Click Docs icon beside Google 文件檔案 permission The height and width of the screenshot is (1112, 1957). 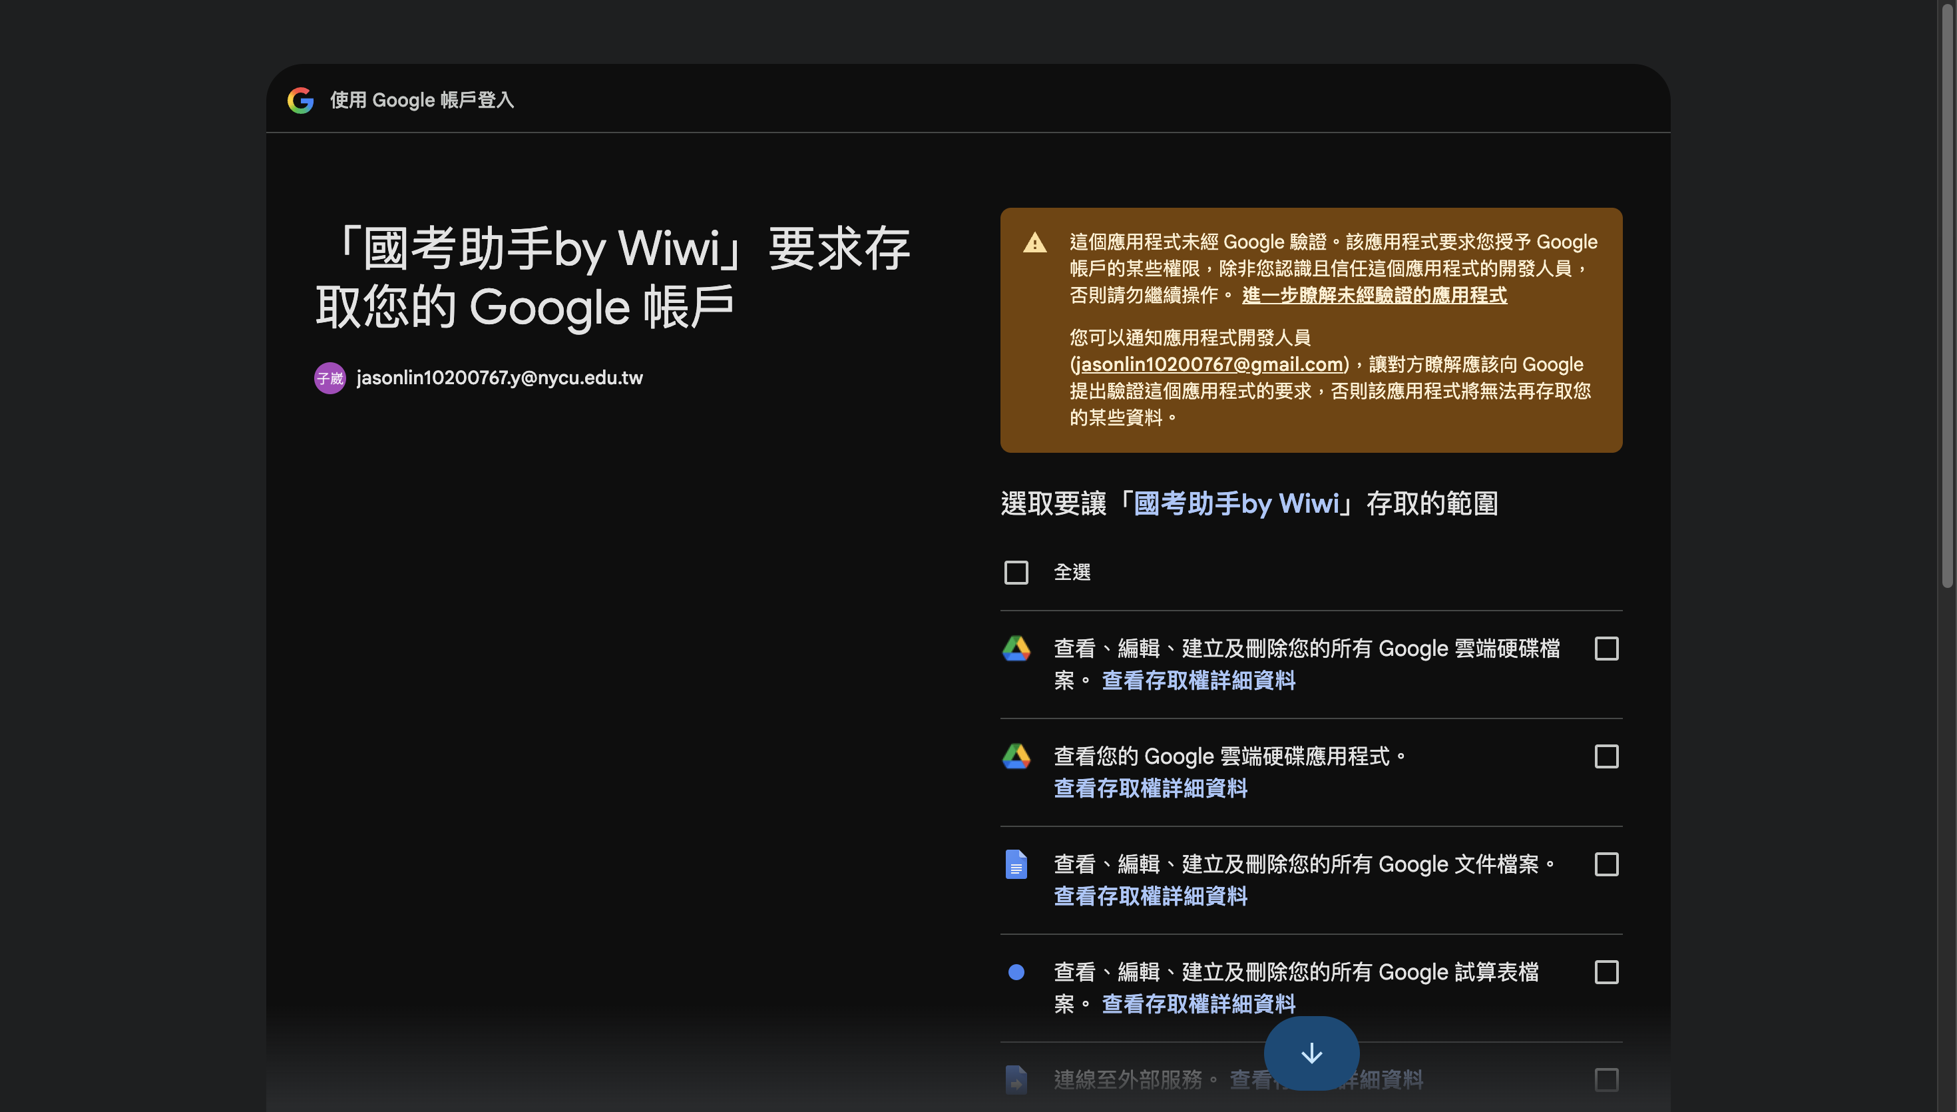tap(1016, 864)
